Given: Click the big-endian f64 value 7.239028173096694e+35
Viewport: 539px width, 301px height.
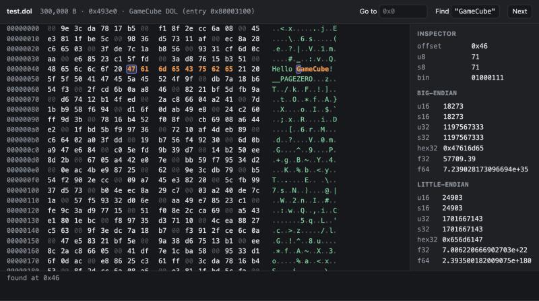Looking at the screenshot, I should 485,169.
